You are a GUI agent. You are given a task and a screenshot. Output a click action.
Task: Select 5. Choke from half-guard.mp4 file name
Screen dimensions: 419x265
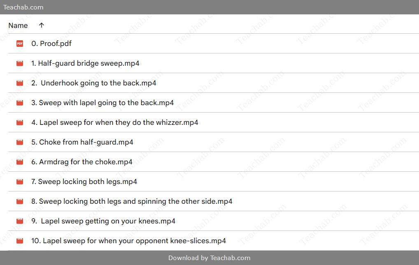pos(82,142)
